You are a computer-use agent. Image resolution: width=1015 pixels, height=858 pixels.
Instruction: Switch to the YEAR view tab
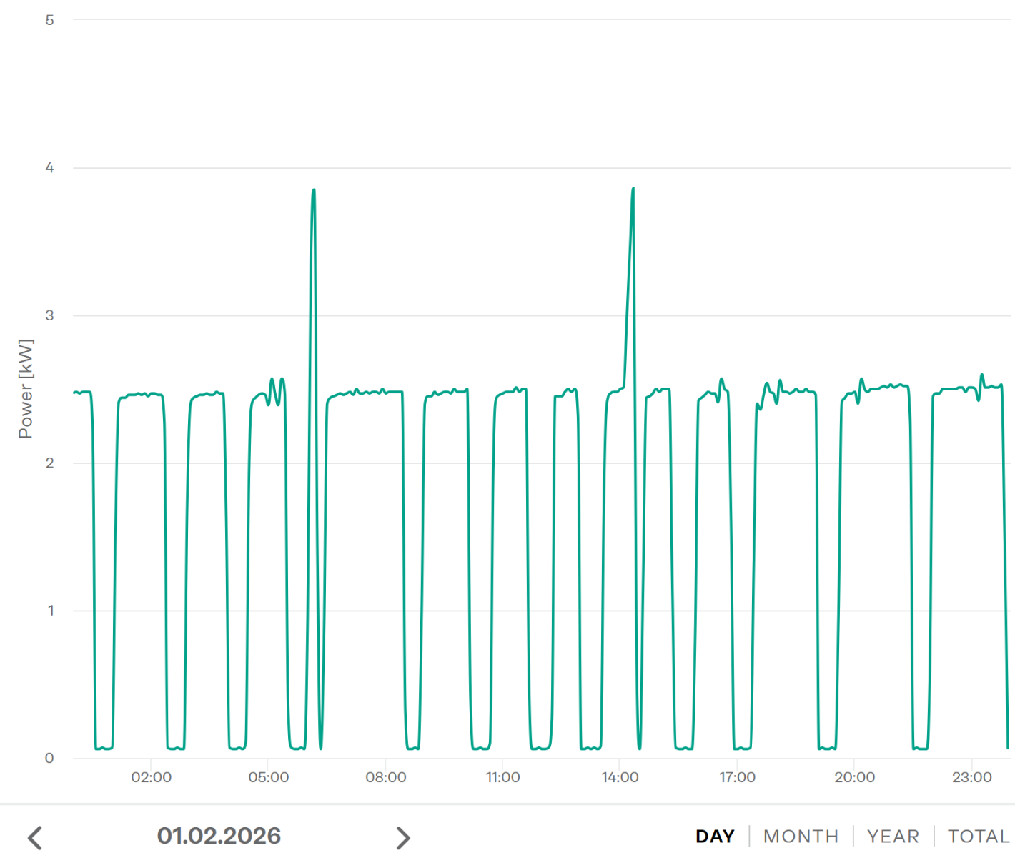(x=893, y=836)
